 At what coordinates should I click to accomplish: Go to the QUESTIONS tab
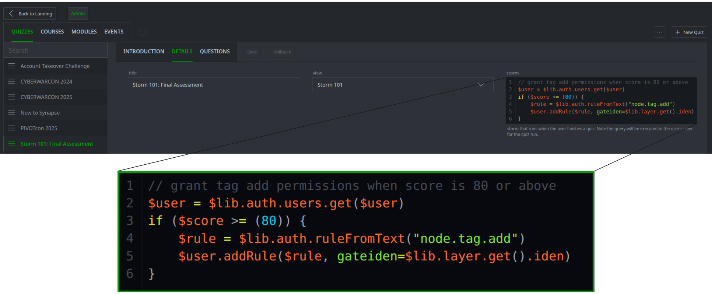[x=215, y=52]
